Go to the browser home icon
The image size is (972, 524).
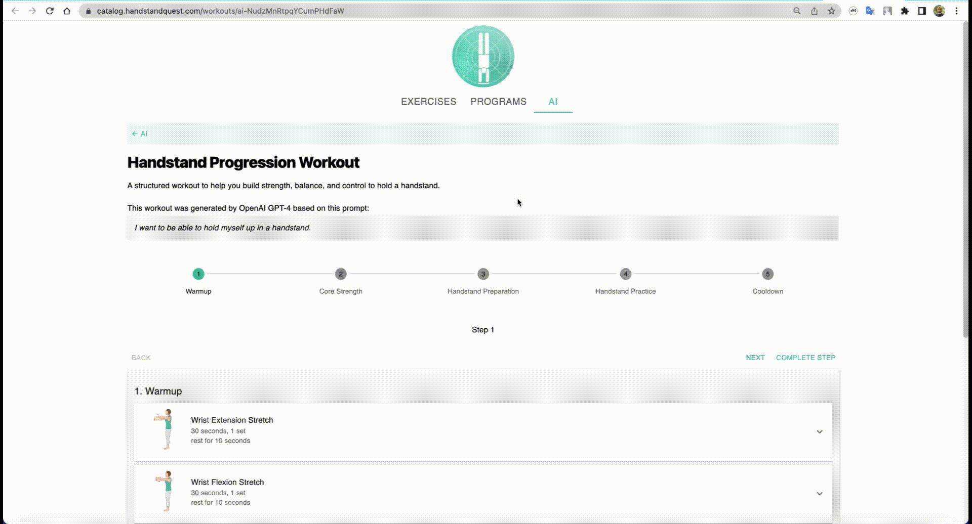(67, 11)
